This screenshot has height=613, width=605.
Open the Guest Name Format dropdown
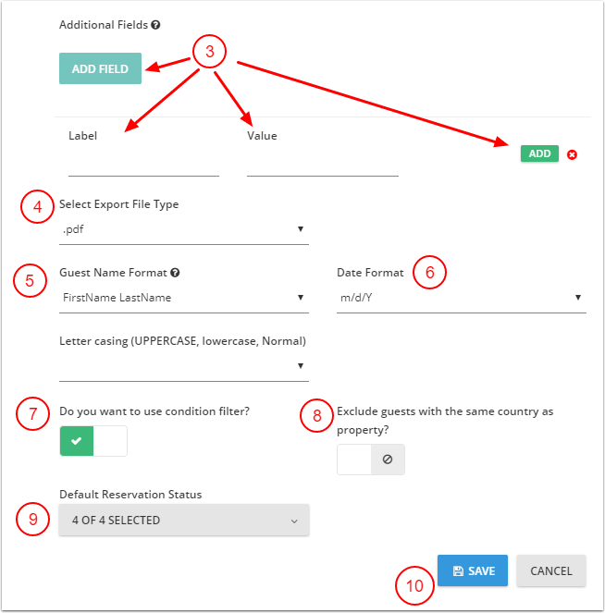183,298
